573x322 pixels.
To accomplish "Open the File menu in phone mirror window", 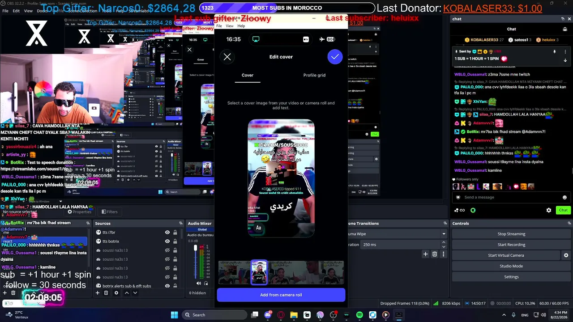I will [219, 26].
